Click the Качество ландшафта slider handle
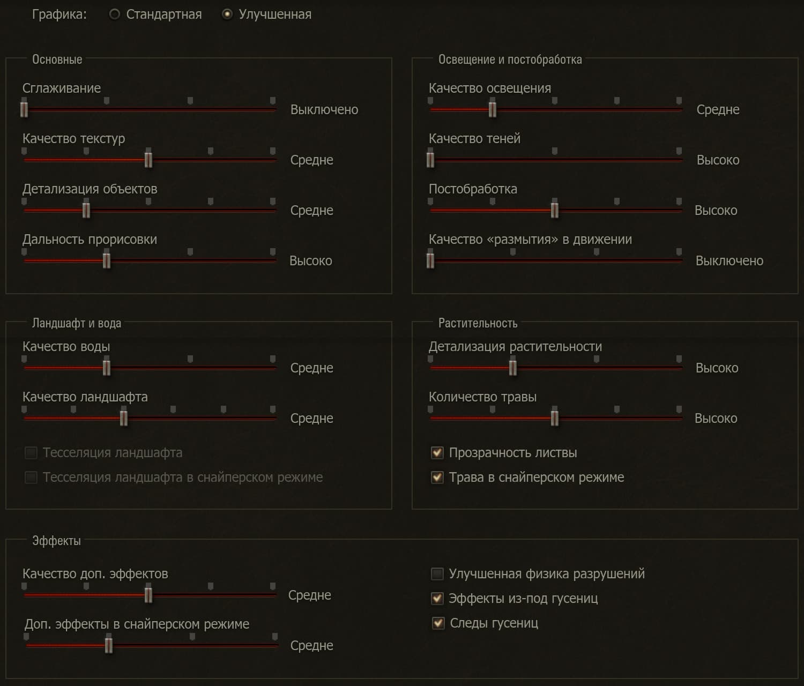The height and width of the screenshot is (686, 804). [124, 418]
